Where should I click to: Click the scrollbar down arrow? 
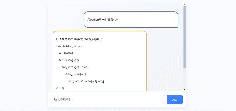pos(185,90)
